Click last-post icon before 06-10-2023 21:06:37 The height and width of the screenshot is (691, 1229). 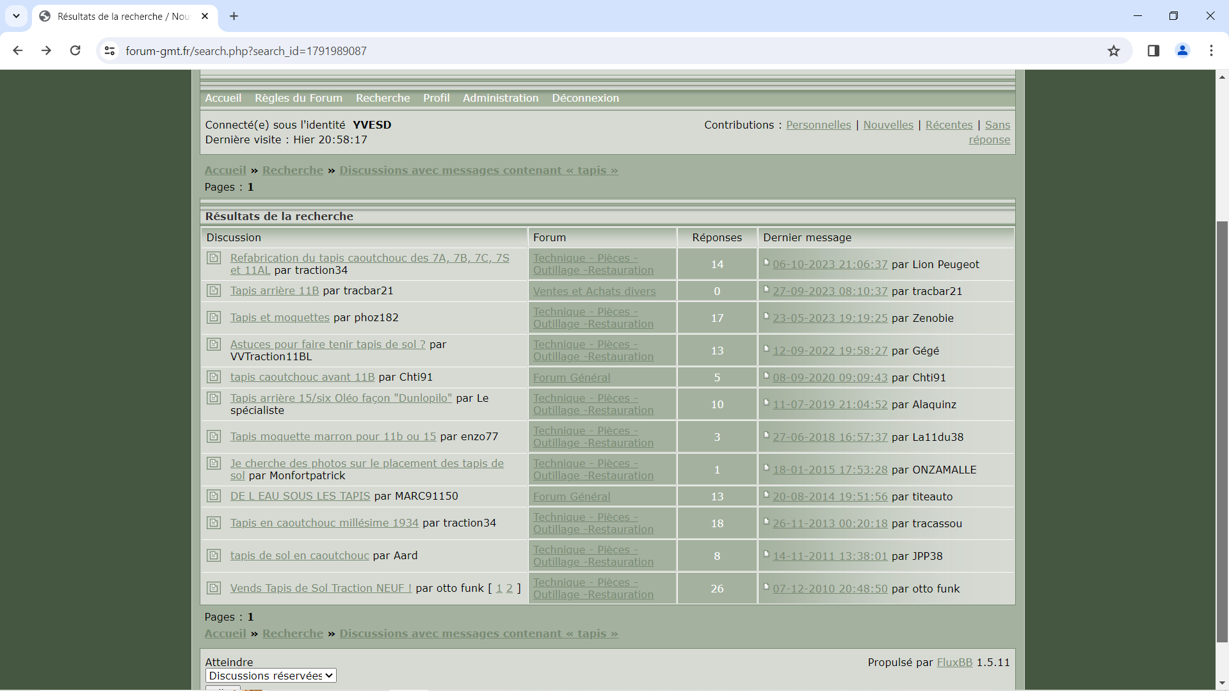click(766, 262)
